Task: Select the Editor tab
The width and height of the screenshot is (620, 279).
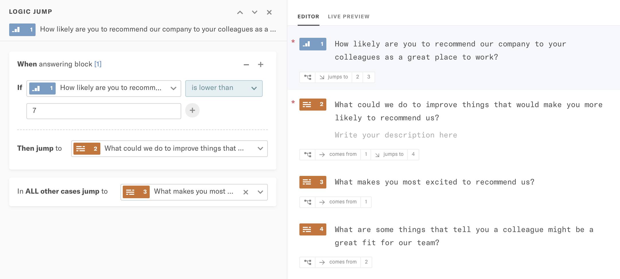Action: point(308,17)
